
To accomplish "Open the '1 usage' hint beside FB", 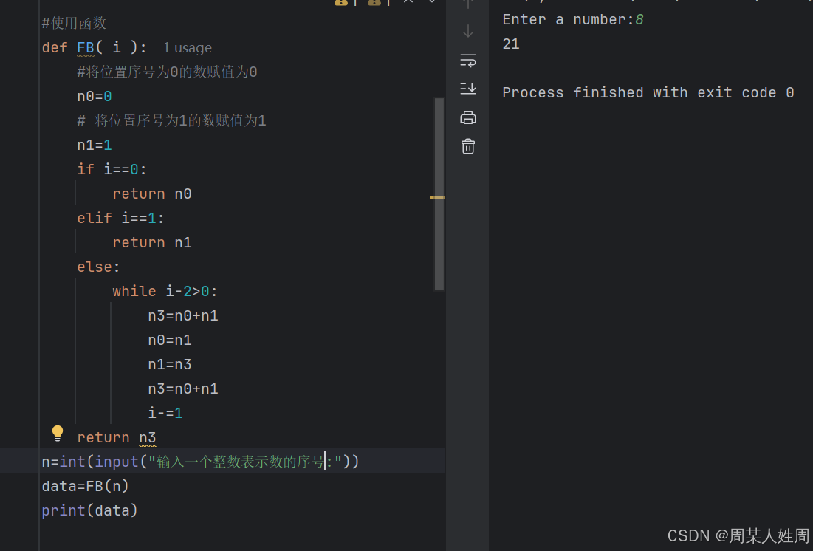I will [187, 48].
